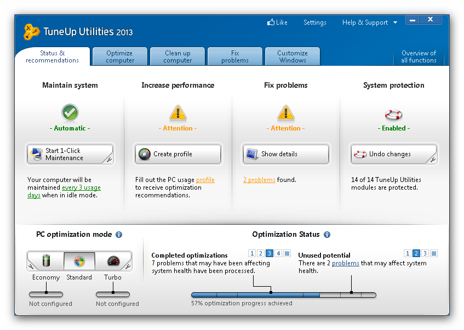Open the wrench on the 1-Click Maintenance button
464x330 pixels.
tap(109, 160)
